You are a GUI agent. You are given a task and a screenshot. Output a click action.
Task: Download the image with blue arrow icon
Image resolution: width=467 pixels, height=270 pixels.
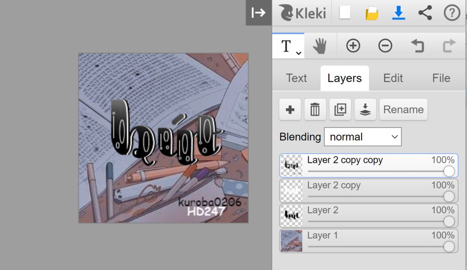coord(398,13)
